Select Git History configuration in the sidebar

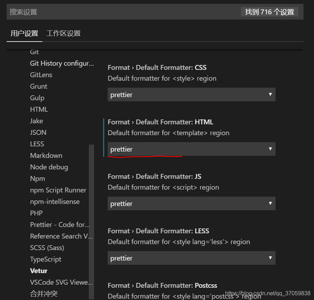62,64
